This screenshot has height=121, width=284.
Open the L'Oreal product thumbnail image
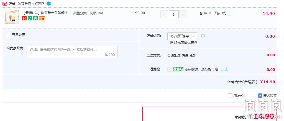12,17
